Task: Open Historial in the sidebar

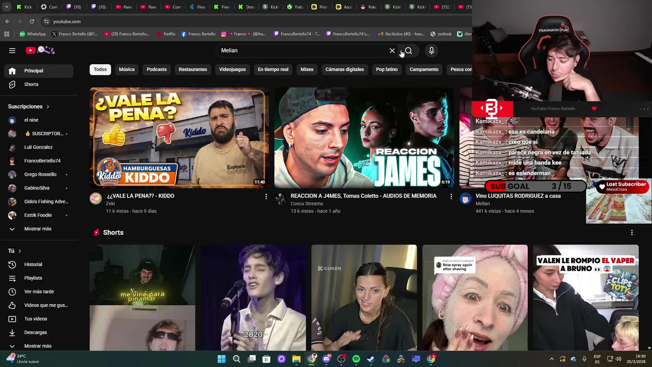Action: coord(39,265)
